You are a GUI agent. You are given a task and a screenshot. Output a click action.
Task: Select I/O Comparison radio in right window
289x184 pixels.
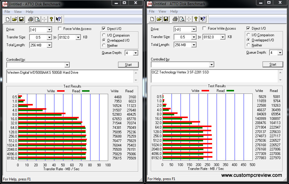click(248, 35)
